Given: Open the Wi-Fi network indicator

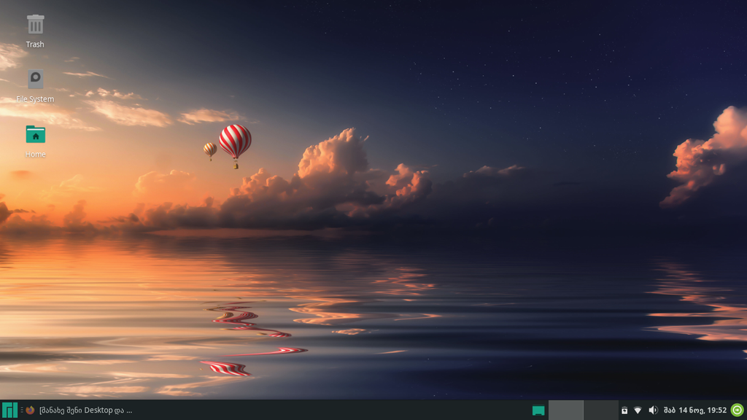Looking at the screenshot, I should (638, 410).
